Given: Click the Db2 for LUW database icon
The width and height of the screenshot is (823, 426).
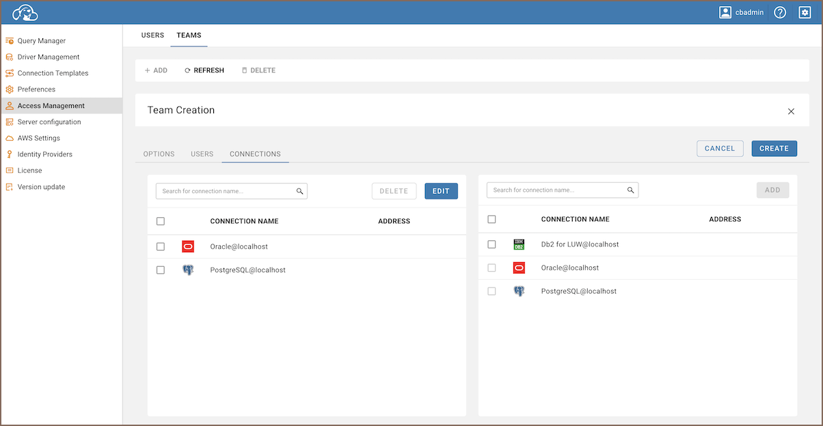Looking at the screenshot, I should click(519, 244).
